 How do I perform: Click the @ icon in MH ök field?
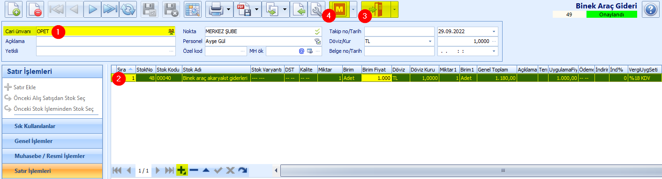(x=302, y=51)
